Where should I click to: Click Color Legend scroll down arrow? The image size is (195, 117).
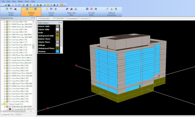(61, 52)
